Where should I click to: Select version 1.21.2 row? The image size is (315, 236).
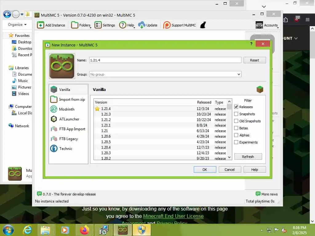[161, 120]
